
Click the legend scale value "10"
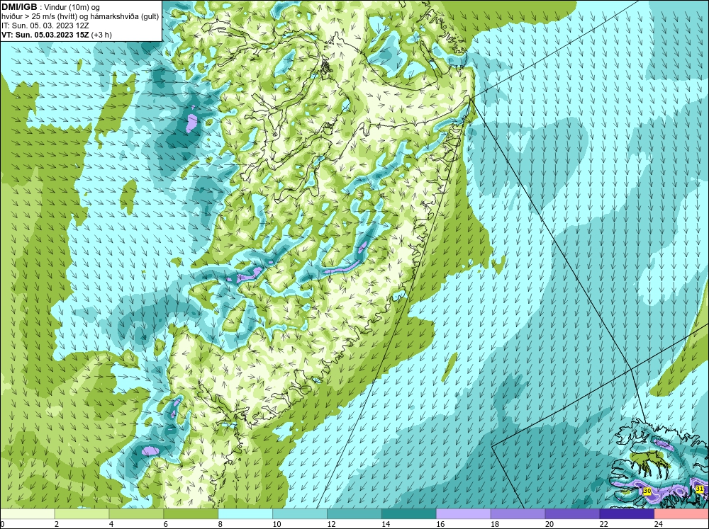[277, 524]
